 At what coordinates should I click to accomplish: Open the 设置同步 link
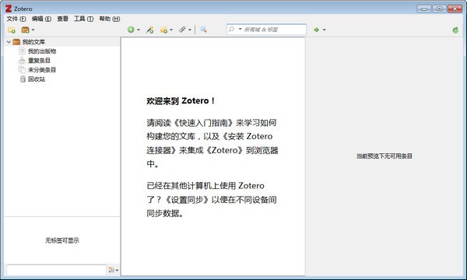point(187,200)
